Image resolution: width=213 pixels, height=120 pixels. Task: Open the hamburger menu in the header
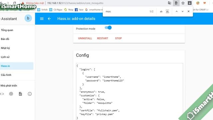[42, 19]
